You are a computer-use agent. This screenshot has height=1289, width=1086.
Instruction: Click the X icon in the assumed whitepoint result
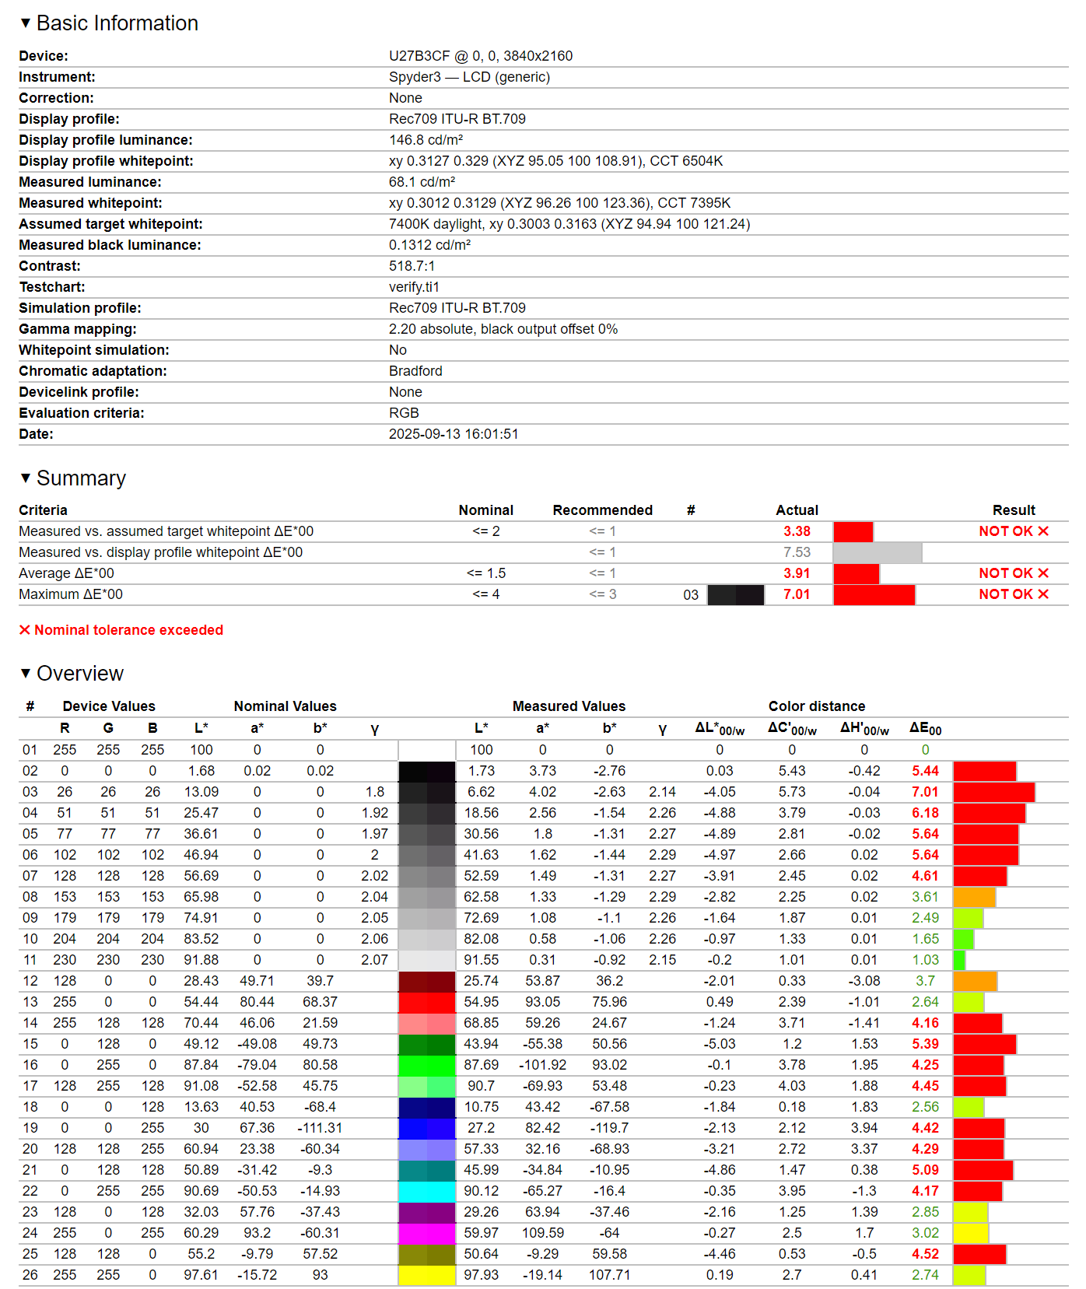pos(1043,531)
